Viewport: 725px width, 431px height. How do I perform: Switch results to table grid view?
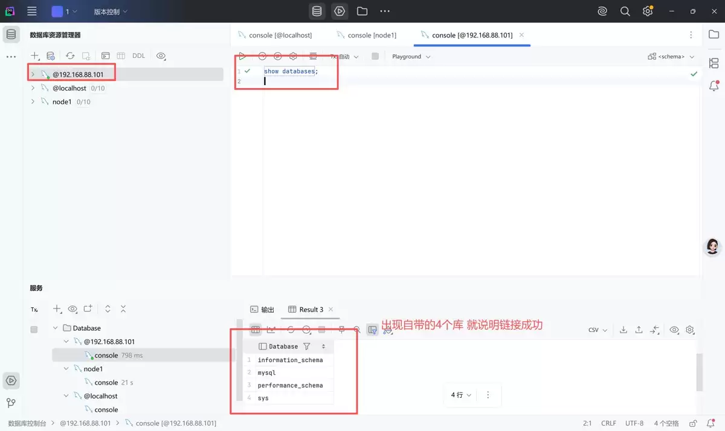pos(256,330)
